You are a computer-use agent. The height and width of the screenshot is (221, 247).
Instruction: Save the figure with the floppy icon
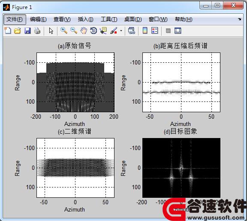(x=27, y=31)
